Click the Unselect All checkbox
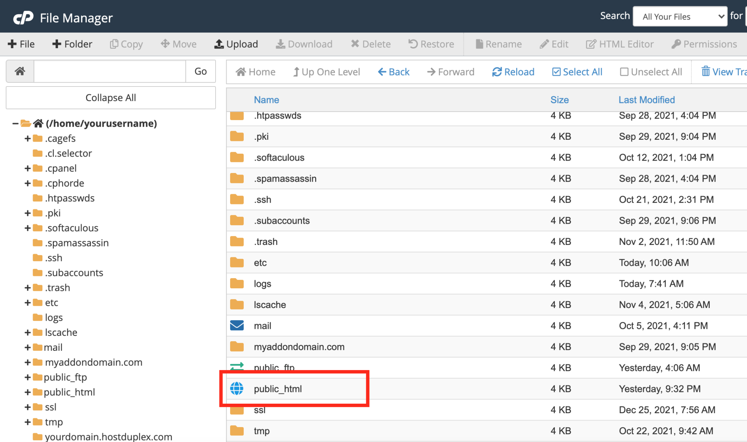The height and width of the screenshot is (442, 747). 624,72
